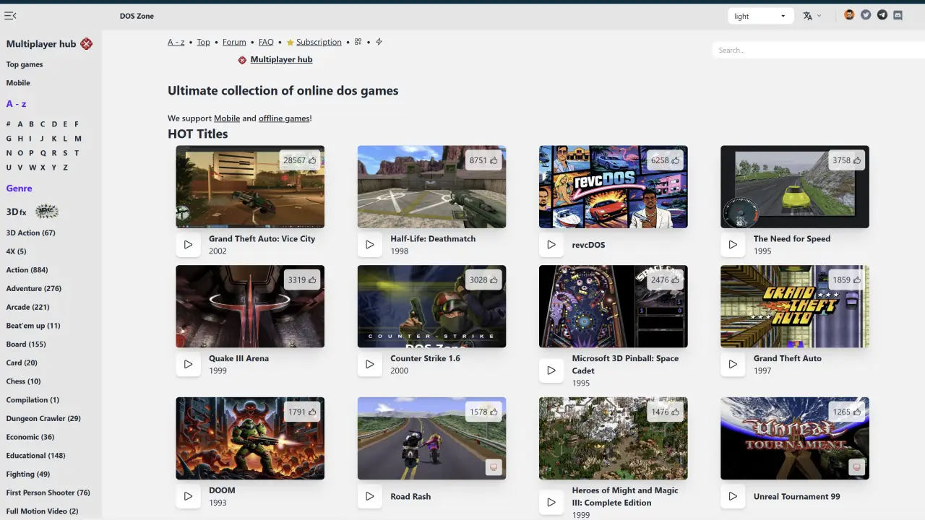The image size is (925, 520).
Task: Play Microsoft 3D Pinball: Space Cadet
Action: [x=551, y=370]
